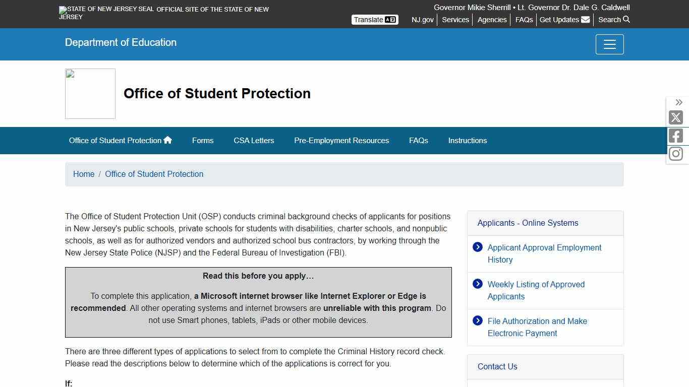Click the Home breadcrumb link
Viewport: 689px width, 387px height.
tap(84, 174)
